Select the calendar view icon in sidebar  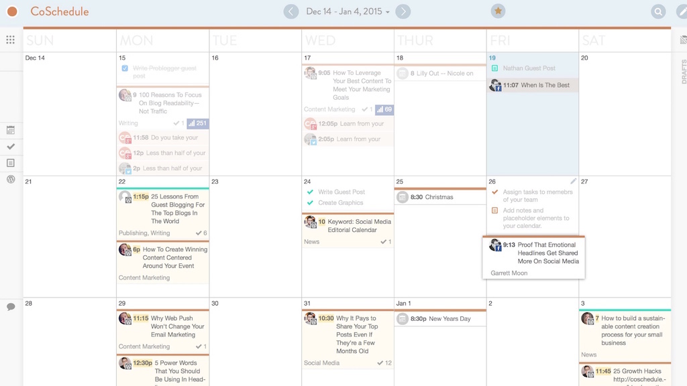click(x=11, y=130)
